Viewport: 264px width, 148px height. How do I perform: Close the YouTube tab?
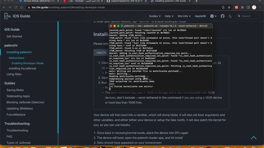point(102,1)
